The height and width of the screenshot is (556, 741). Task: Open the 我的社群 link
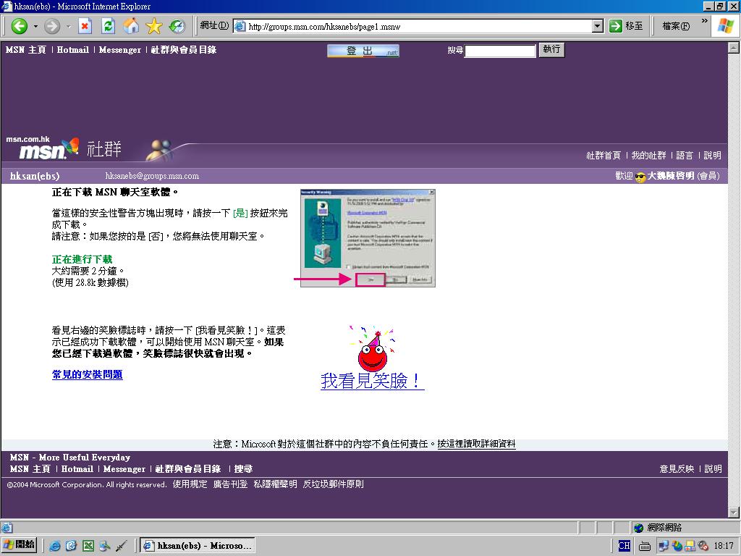[x=648, y=155]
